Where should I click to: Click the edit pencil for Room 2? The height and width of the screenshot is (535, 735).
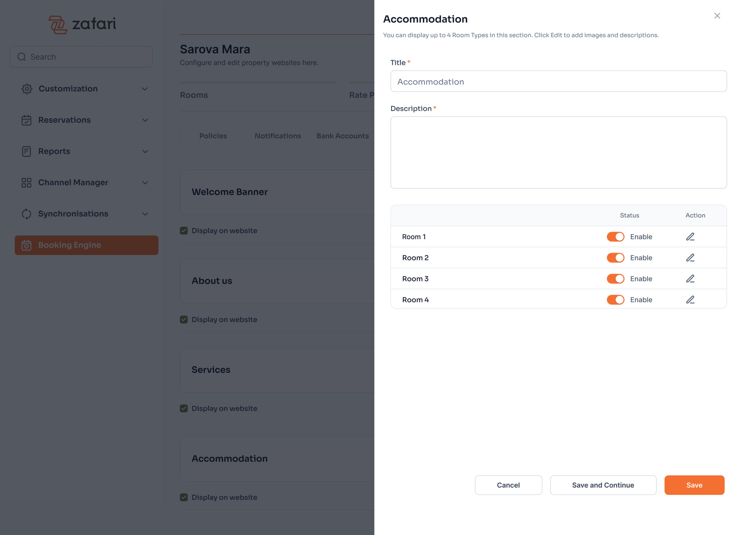690,258
